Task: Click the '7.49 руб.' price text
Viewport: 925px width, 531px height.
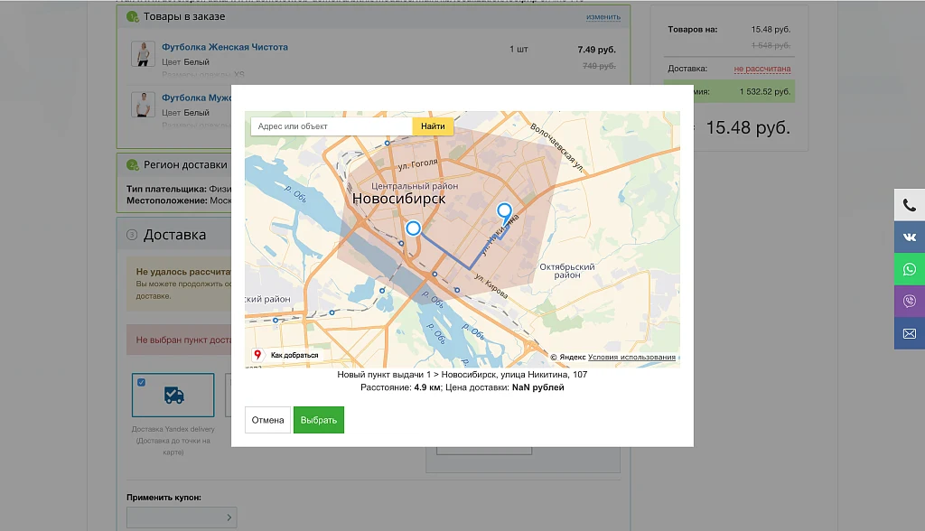Action: tap(596, 50)
